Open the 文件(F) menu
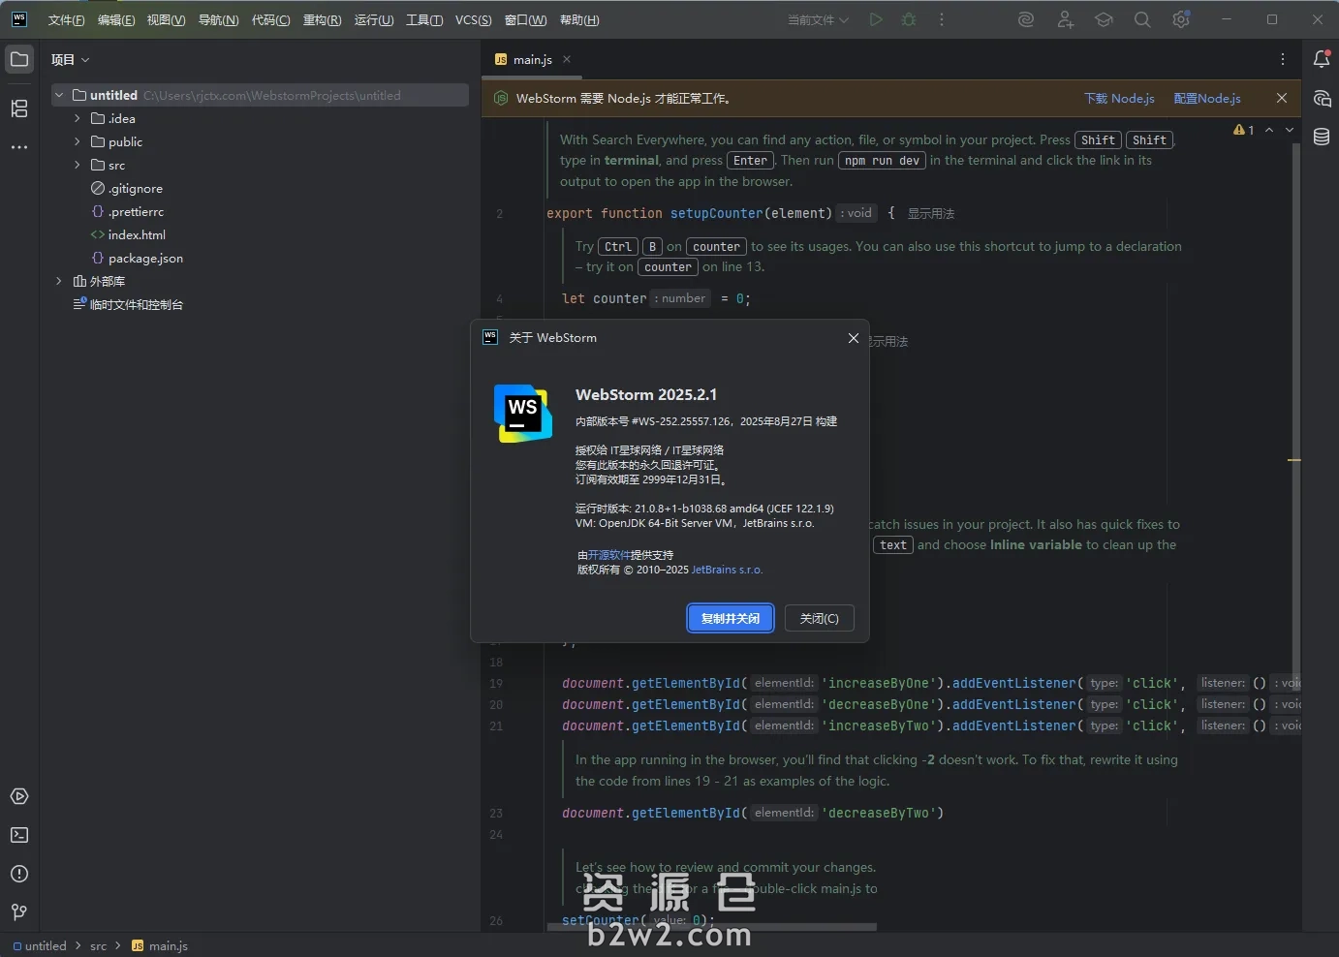This screenshot has height=957, width=1339. coord(66,19)
